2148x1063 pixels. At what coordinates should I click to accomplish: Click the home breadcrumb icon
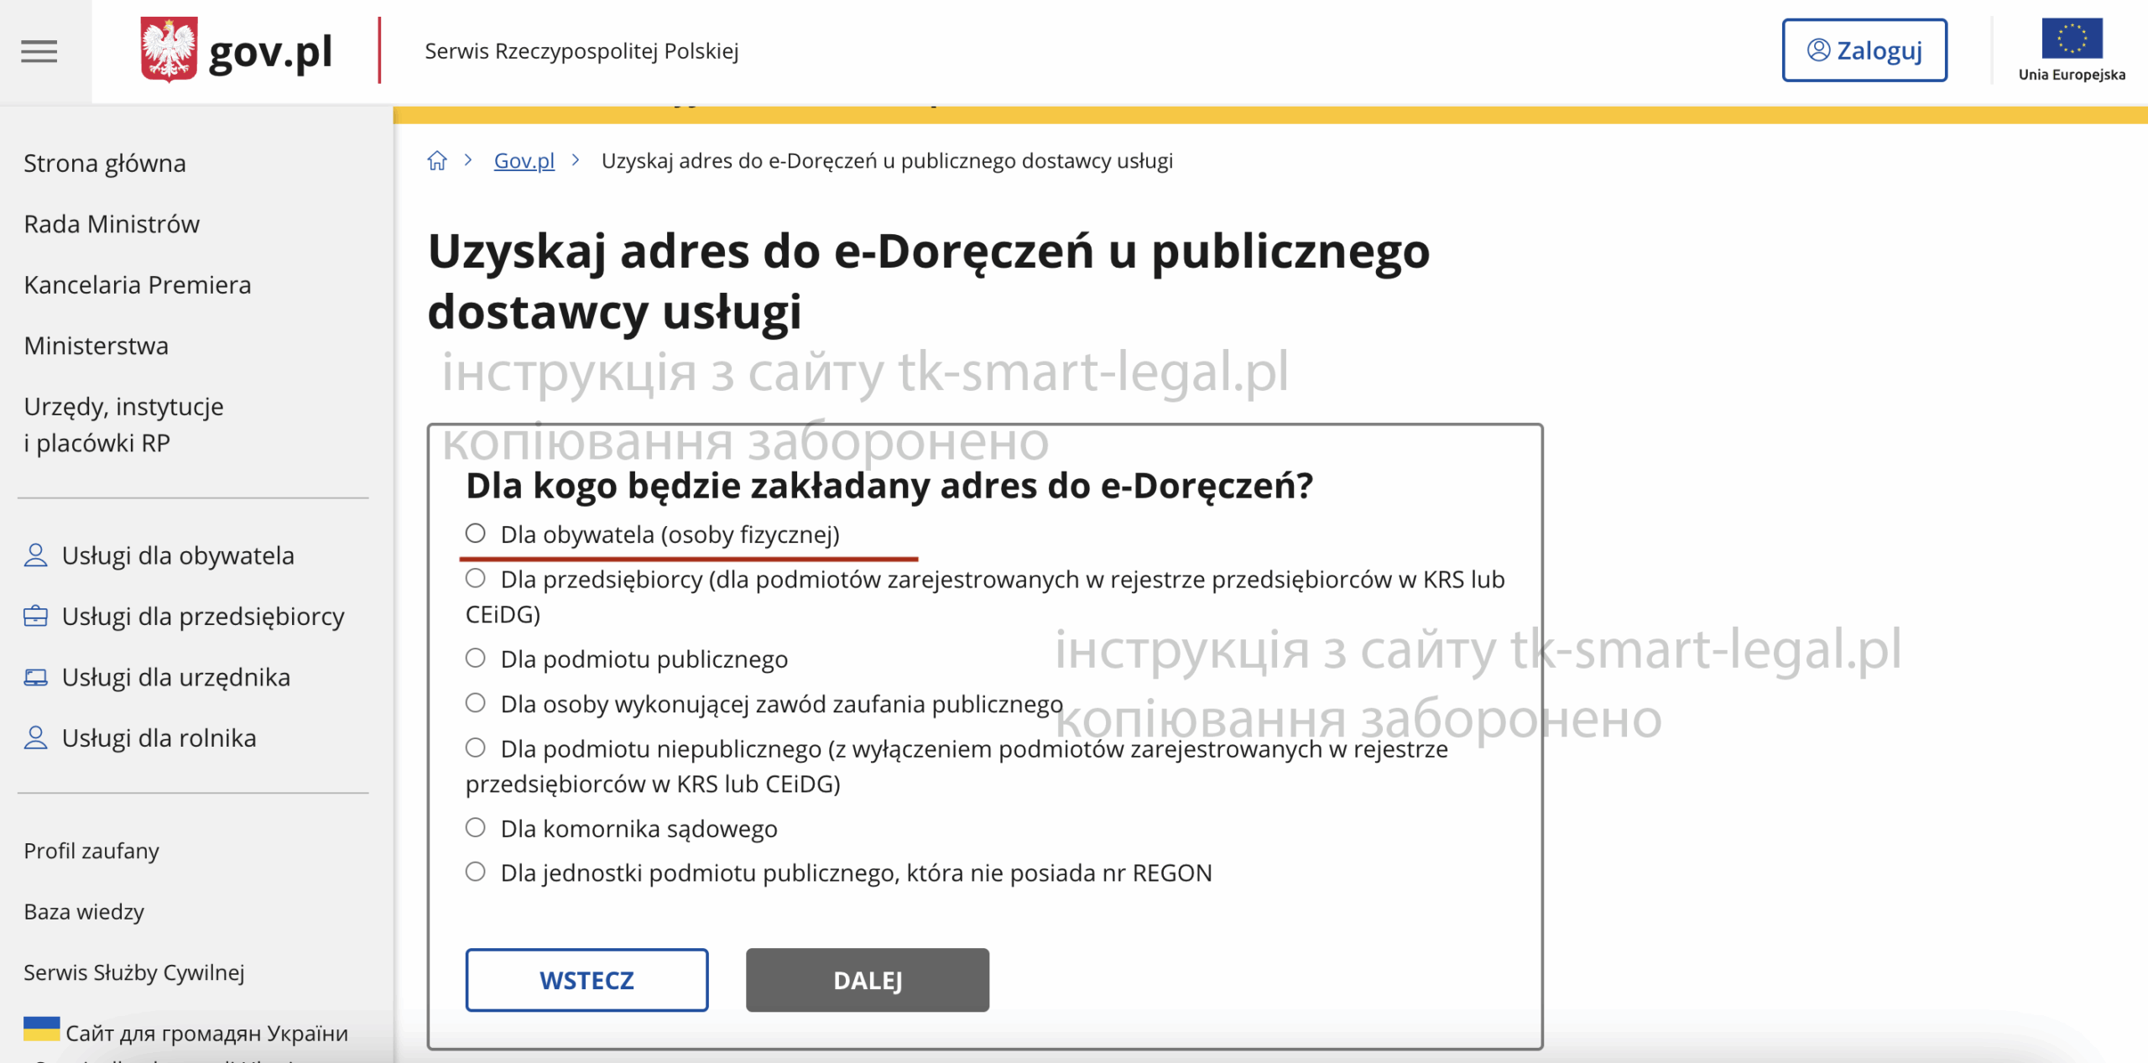coord(437,160)
